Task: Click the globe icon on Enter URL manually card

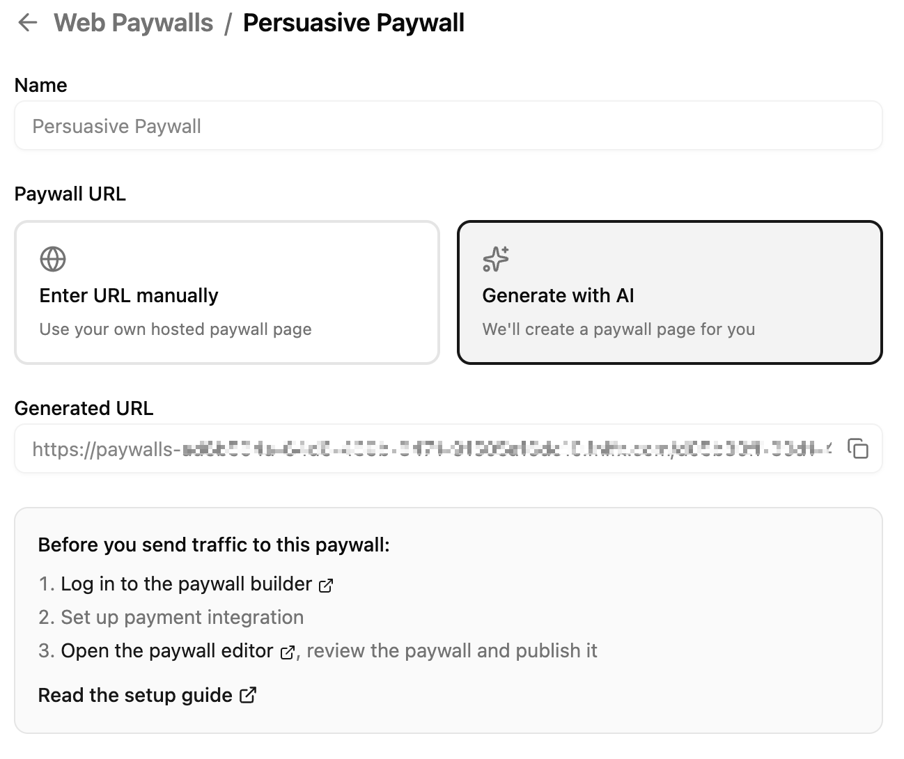Action: pyautogui.click(x=52, y=258)
